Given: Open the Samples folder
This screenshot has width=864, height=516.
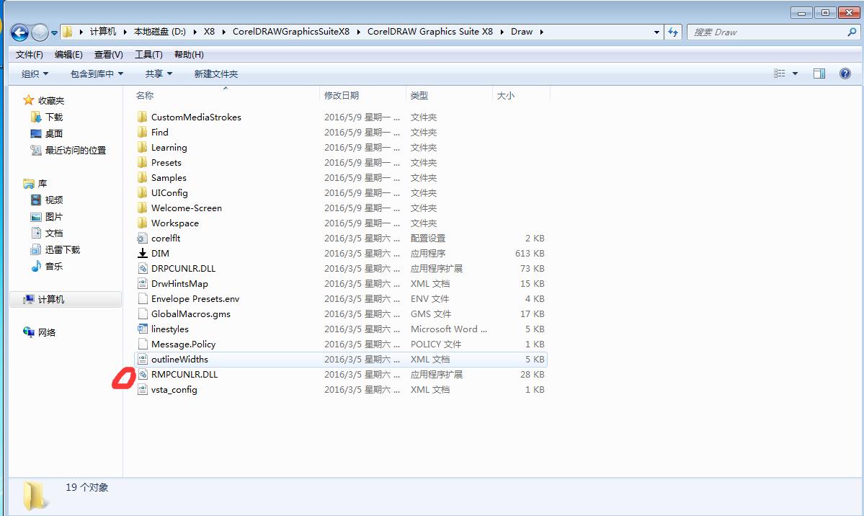Looking at the screenshot, I should pyautogui.click(x=166, y=177).
